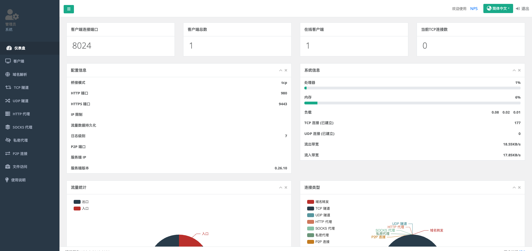Collapse the 配置信息 panel
Screen dimensions: 532x251
280,71
